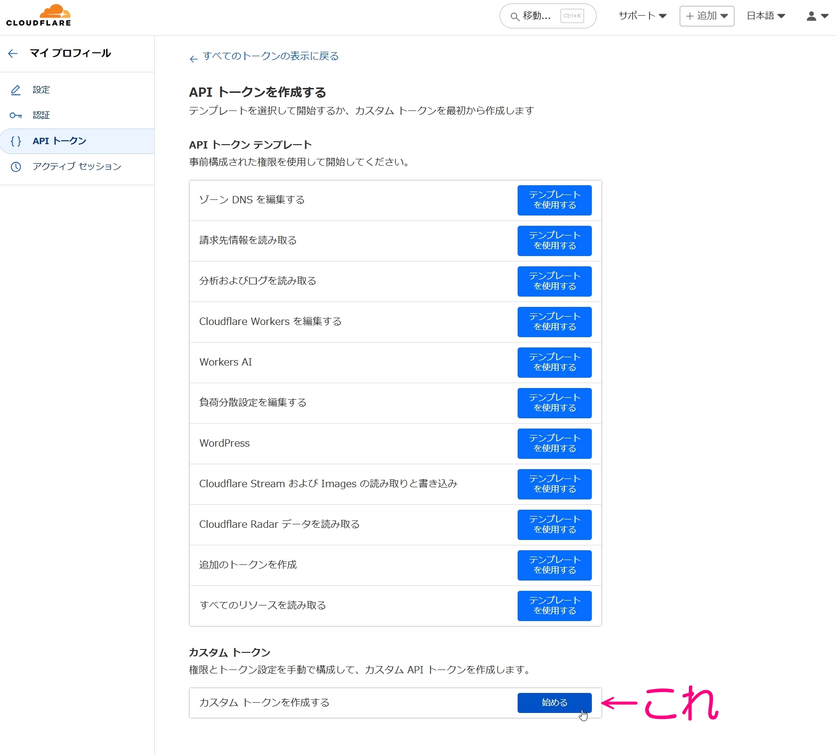836x755 pixels.
Task: Click the 請求先情報を読み取る row text
Action: (248, 240)
